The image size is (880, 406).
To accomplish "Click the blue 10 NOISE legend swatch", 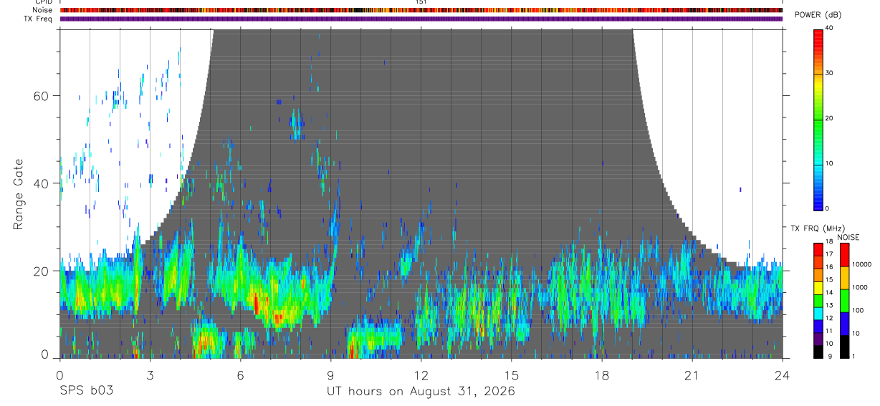I will pyautogui.click(x=845, y=324).
